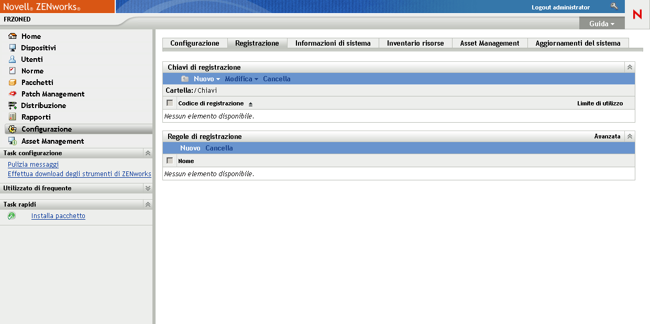
Task: Check the Codice di registrazione header checkbox
Action: [169, 103]
